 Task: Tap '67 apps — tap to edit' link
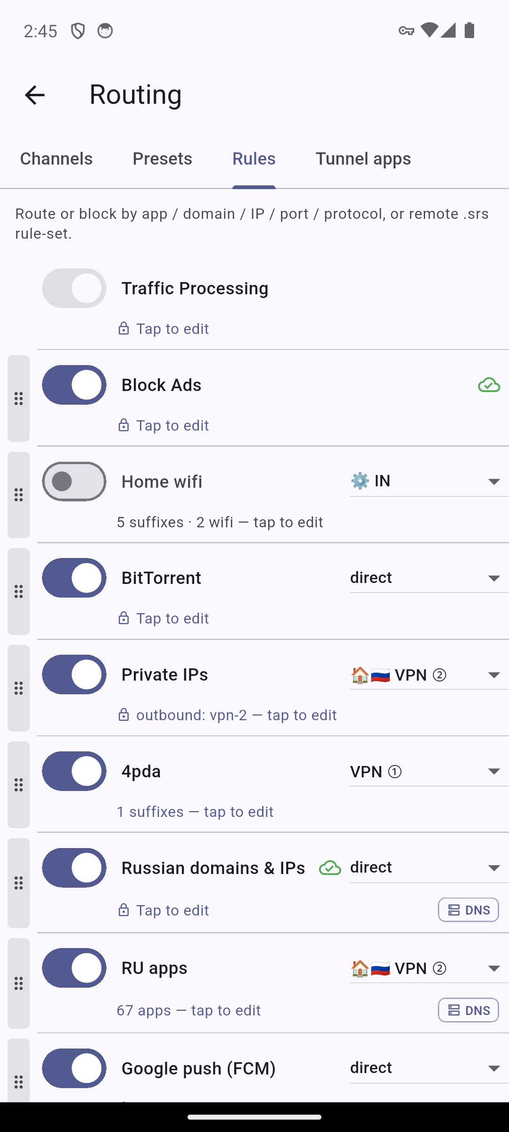(x=189, y=1010)
